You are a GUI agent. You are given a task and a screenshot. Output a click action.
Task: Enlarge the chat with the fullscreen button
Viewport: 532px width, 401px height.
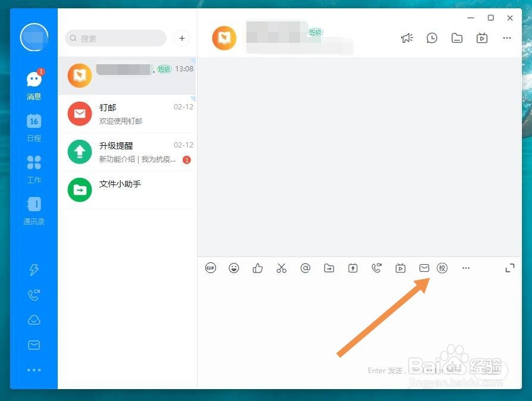(510, 268)
